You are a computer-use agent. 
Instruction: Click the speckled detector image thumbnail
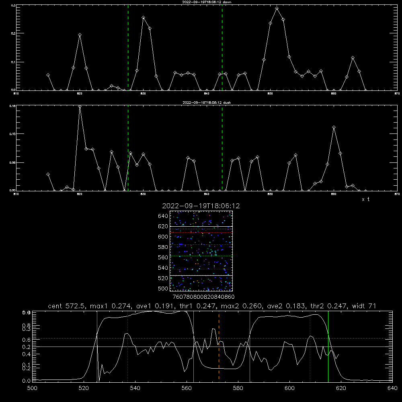point(201,251)
